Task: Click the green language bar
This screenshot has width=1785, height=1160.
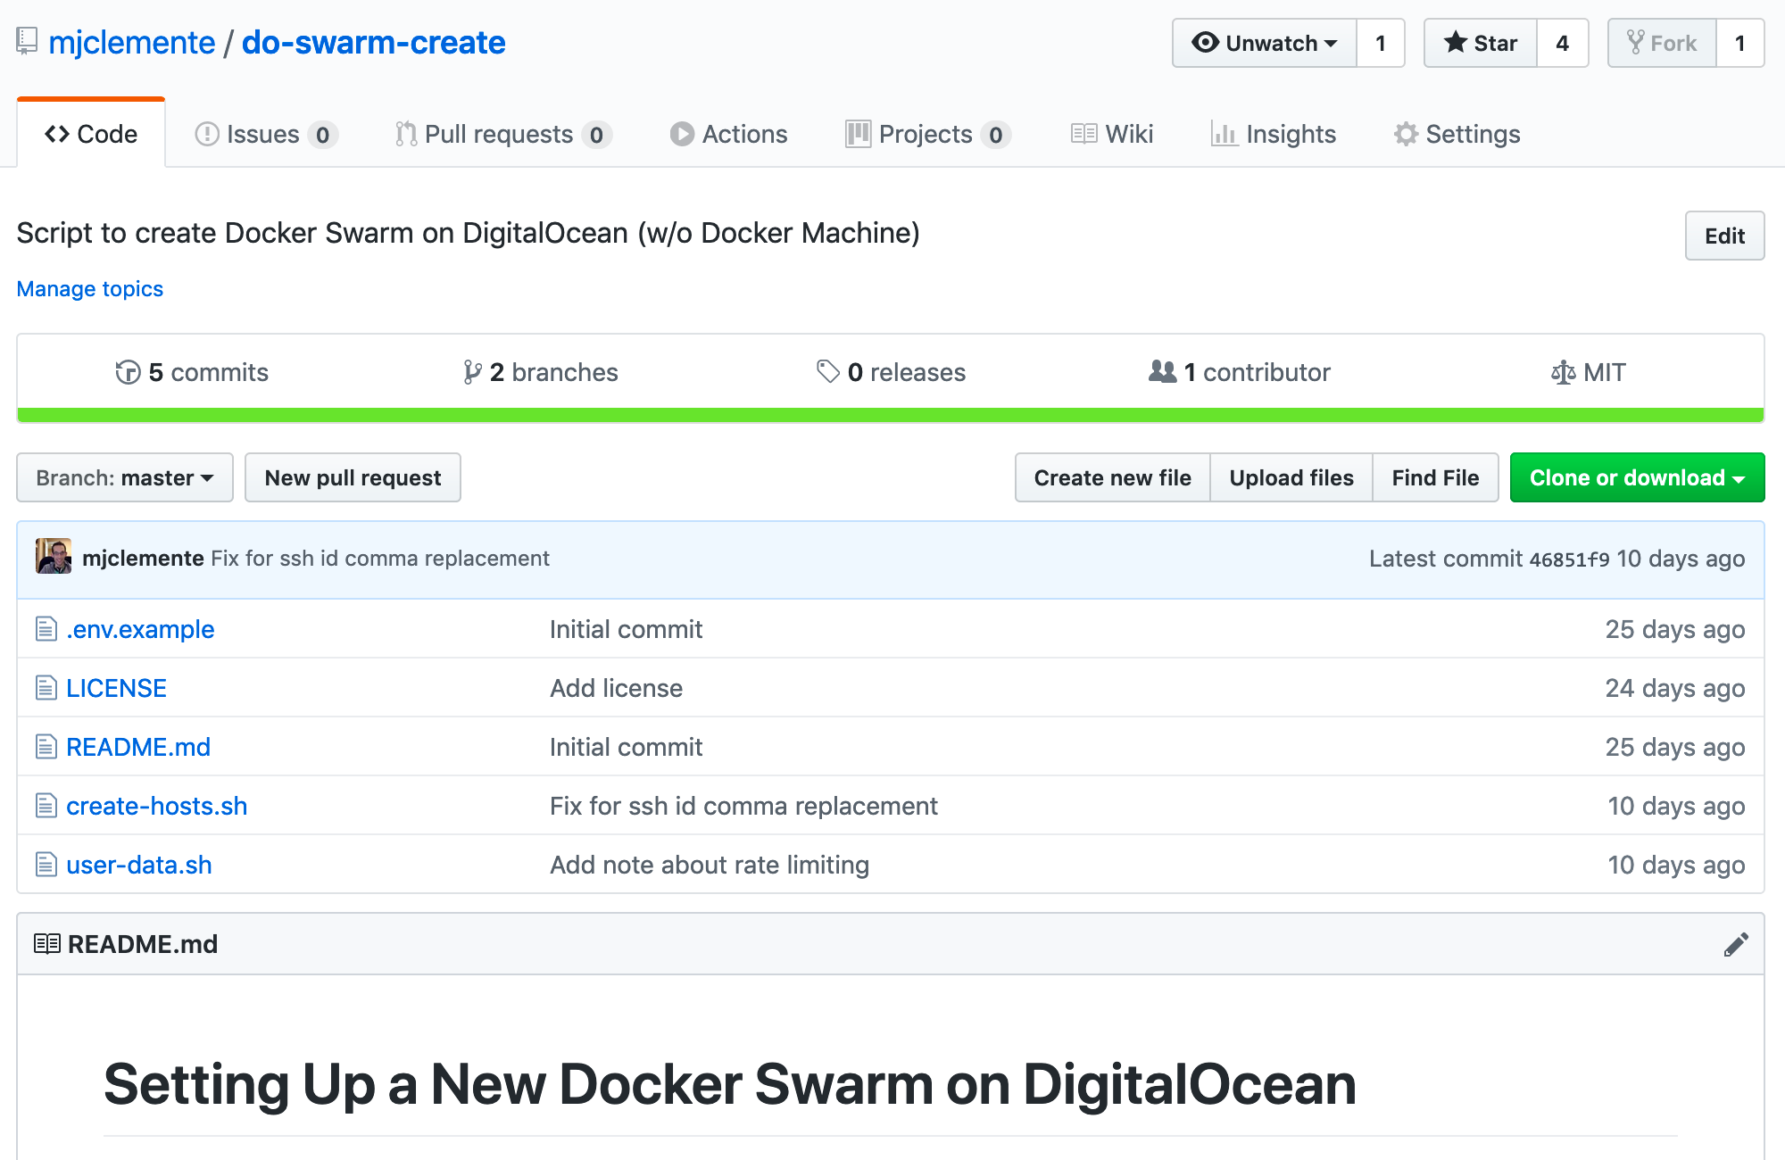Action: pyautogui.click(x=890, y=415)
